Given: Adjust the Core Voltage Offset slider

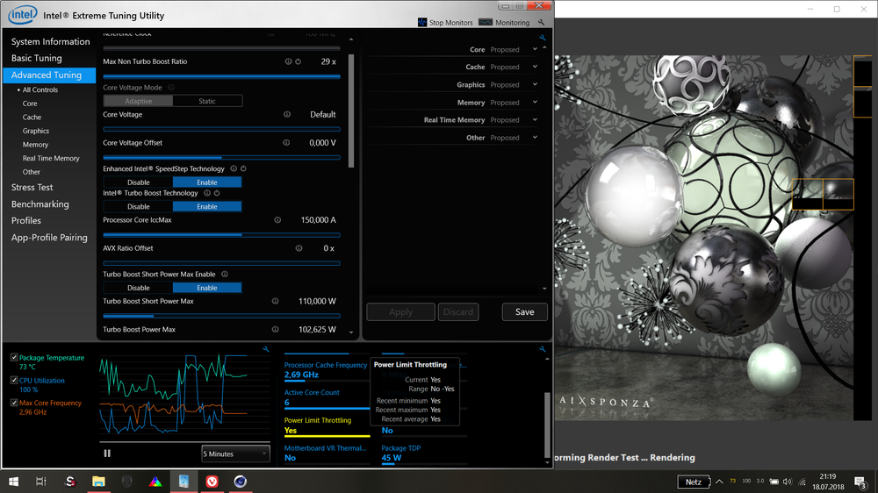Looking at the screenshot, I should 221,158.
